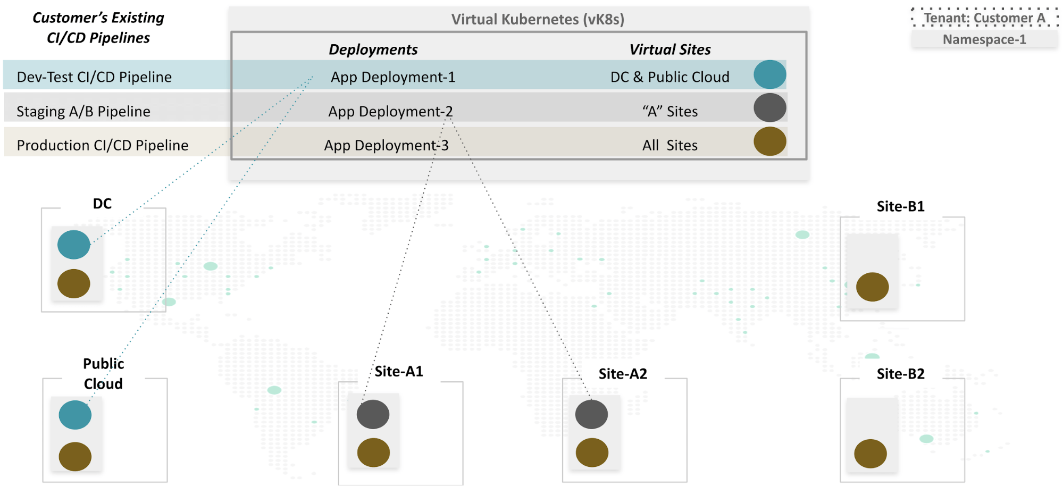Screen dimensions: 1063x486
Task: Click the gold deployment dot in Site-B2
Action: click(x=872, y=453)
